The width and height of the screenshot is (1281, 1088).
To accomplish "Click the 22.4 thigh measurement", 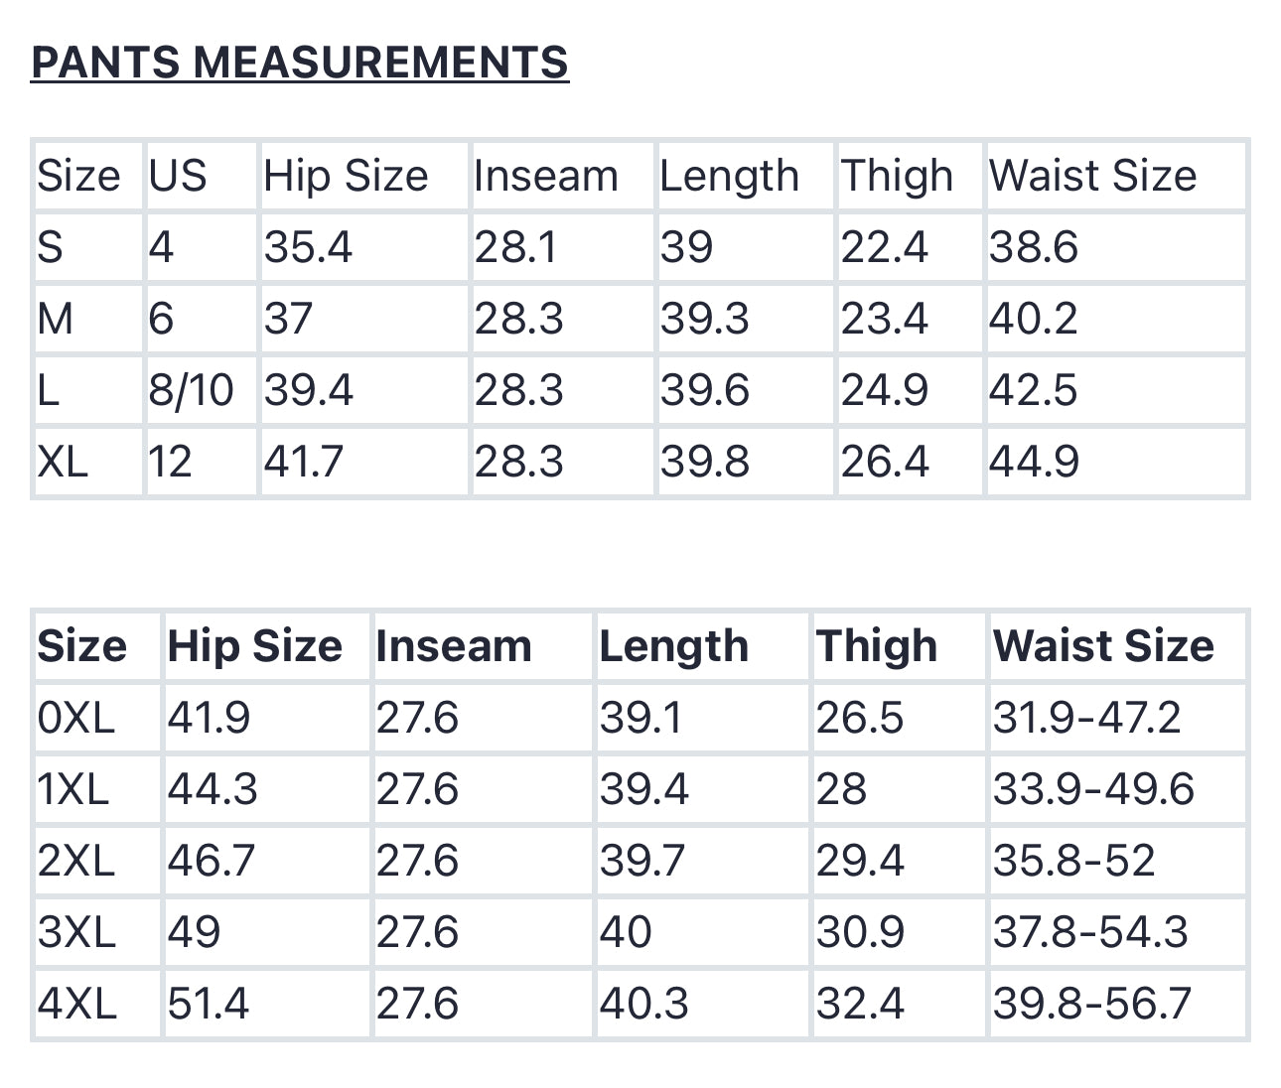I will [884, 247].
